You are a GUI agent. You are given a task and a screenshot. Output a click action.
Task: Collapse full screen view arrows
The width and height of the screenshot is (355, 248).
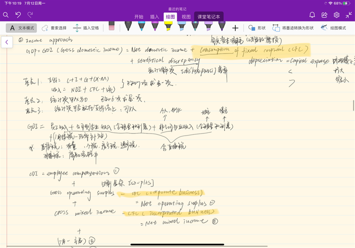click(348, 15)
